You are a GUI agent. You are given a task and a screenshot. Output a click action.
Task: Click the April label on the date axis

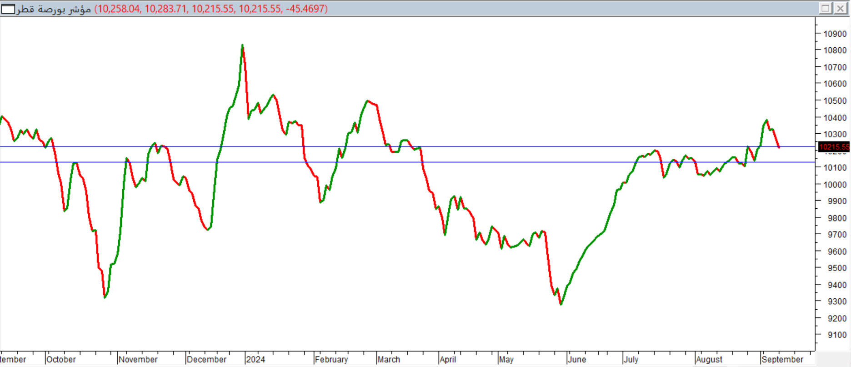pos(448,359)
